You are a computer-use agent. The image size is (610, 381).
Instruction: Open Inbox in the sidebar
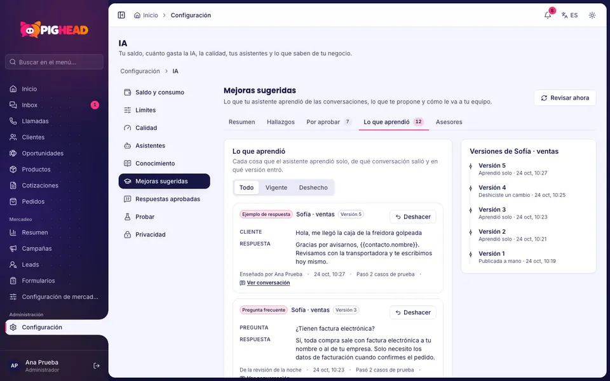(x=54, y=105)
